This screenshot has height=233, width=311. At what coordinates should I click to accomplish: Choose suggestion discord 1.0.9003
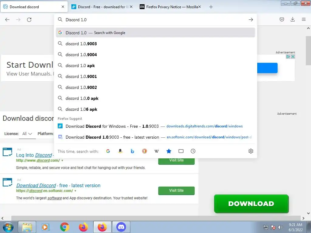click(155, 44)
